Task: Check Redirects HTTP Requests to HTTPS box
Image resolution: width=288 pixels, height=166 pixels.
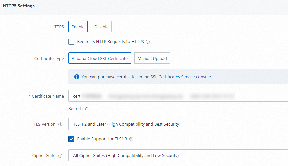Action: pyautogui.click(x=71, y=42)
